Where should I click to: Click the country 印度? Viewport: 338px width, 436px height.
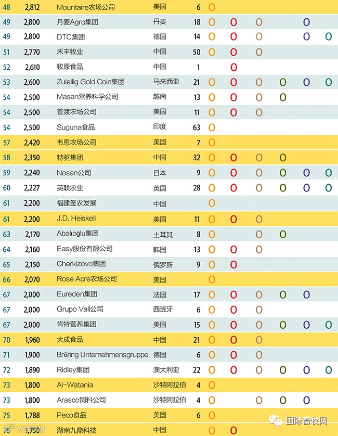coord(160,127)
